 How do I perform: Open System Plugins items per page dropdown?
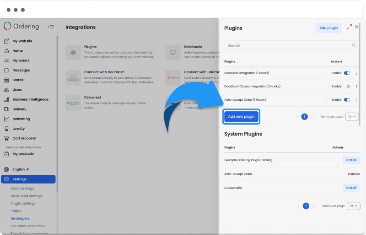pyautogui.click(x=353, y=206)
